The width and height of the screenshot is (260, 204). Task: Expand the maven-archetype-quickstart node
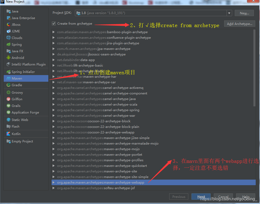coord(54,166)
